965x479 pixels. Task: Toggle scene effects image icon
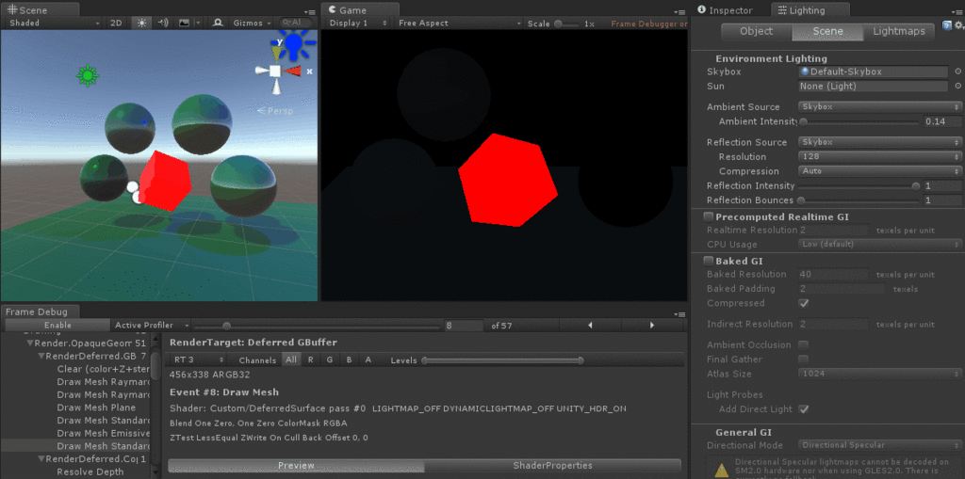(184, 23)
